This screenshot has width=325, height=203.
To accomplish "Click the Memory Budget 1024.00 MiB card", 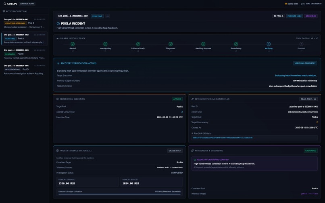I will click(152, 182).
